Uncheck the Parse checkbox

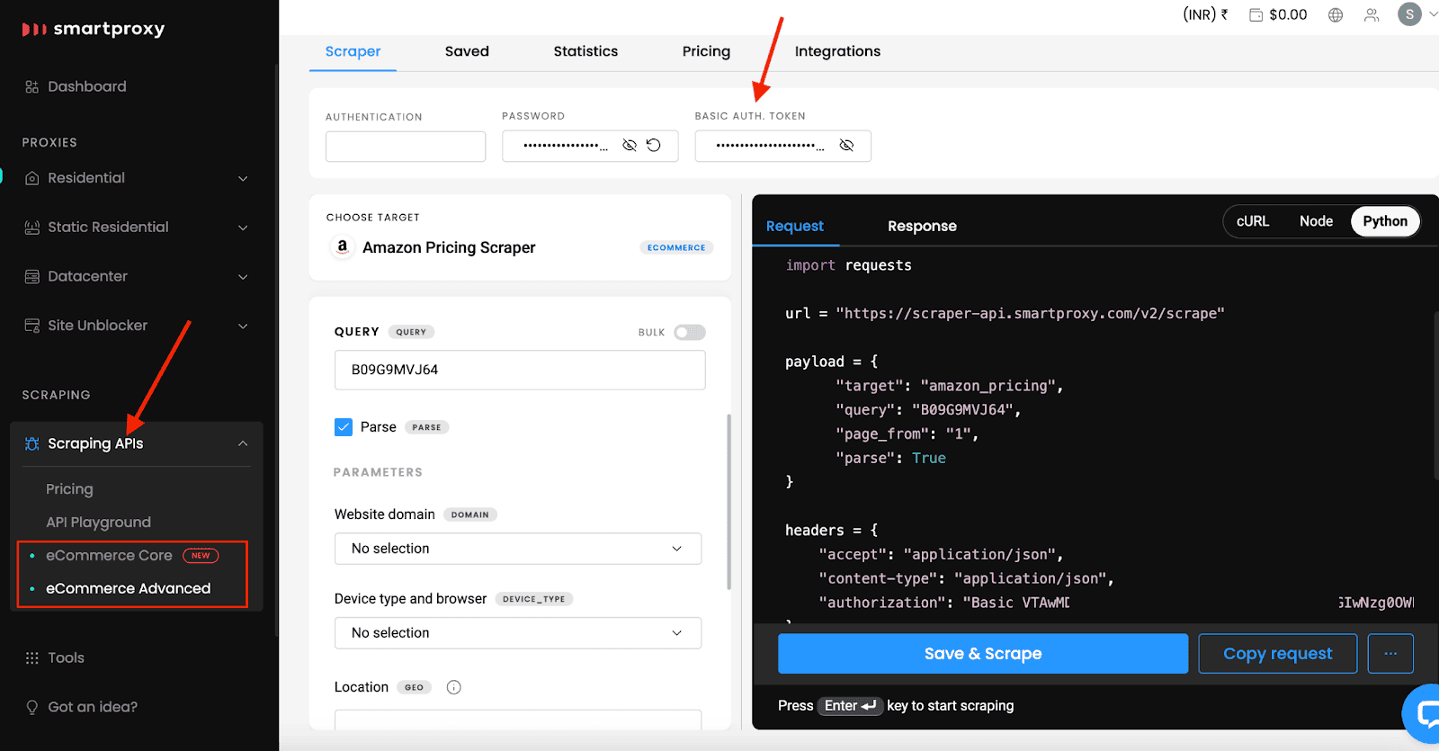pyautogui.click(x=344, y=427)
